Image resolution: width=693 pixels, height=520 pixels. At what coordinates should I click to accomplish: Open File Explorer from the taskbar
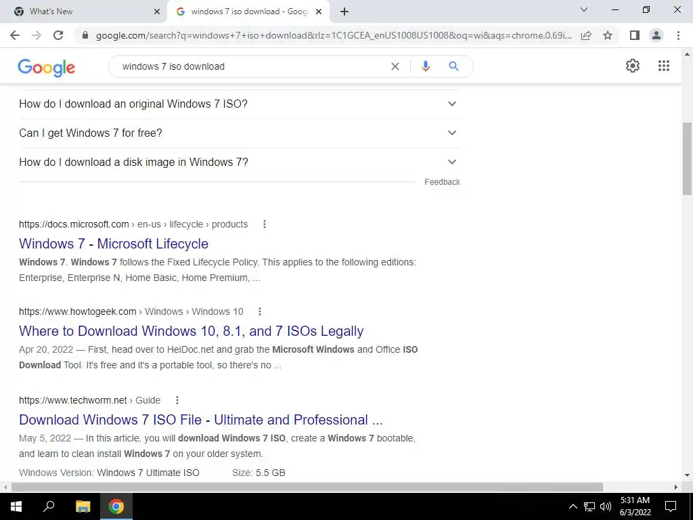point(83,506)
